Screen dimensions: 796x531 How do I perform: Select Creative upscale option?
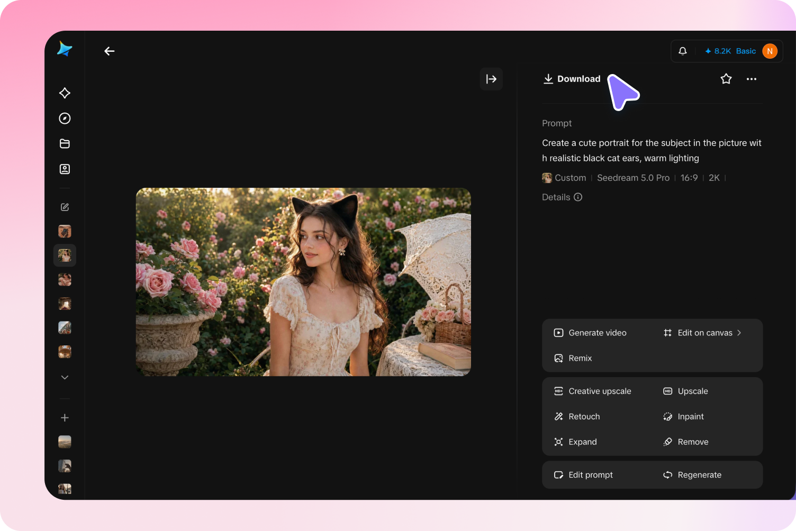click(x=592, y=391)
